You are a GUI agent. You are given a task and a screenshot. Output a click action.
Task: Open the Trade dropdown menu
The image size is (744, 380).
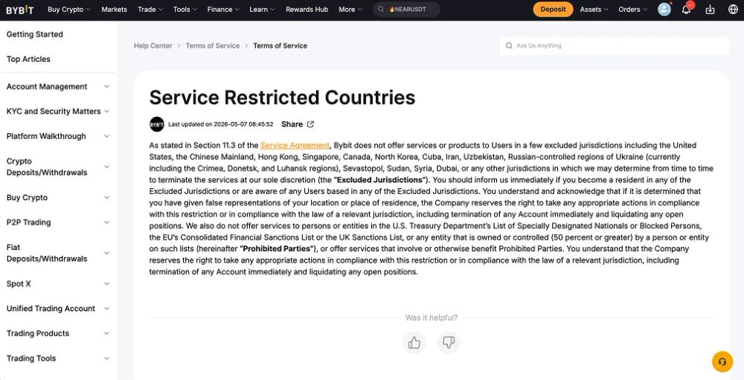[x=150, y=10]
